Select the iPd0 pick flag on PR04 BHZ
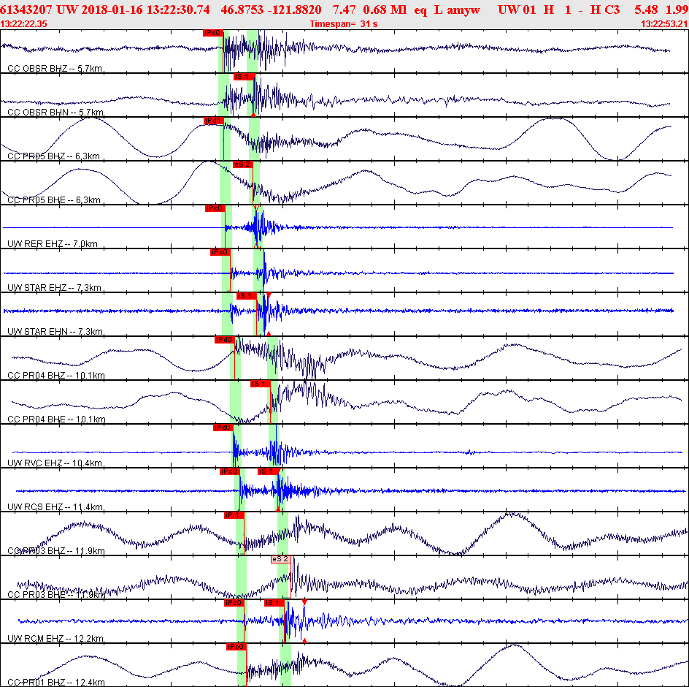The width and height of the screenshot is (689, 687). 225,340
